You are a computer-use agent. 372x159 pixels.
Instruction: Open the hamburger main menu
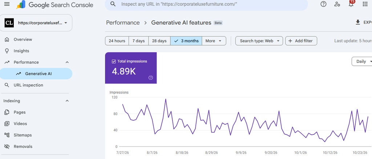point(7,4)
